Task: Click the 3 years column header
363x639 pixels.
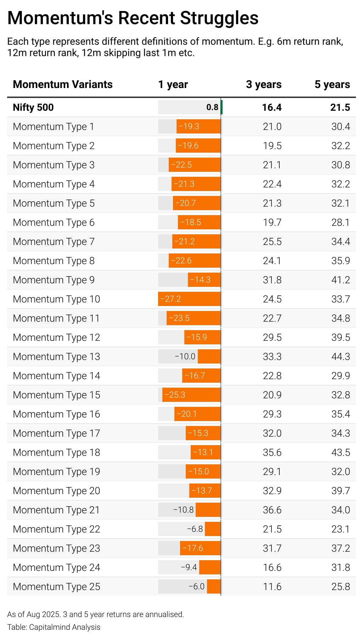Action: point(264,84)
